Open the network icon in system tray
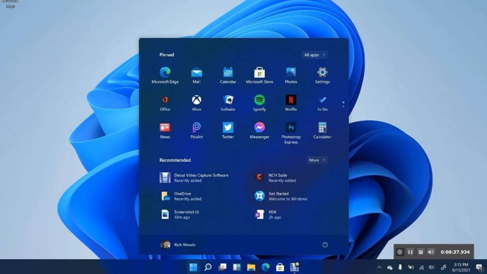Viewport: 487px width, 274px height. [421, 267]
